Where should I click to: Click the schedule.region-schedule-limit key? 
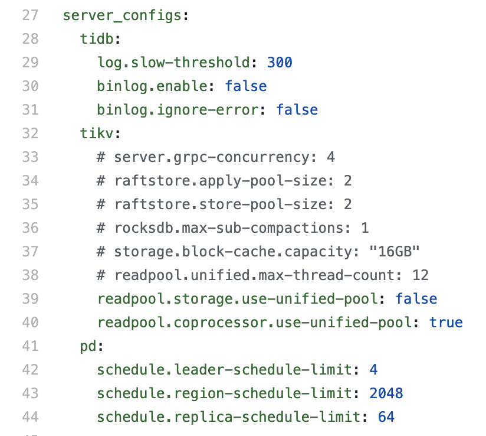pos(224,393)
